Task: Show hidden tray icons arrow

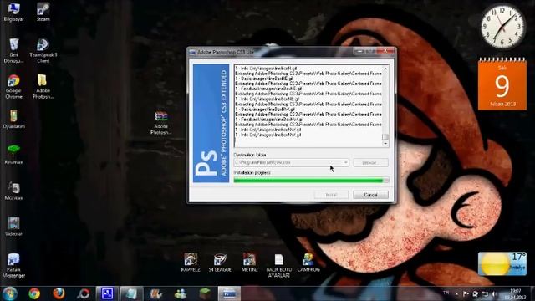Action: point(456,293)
